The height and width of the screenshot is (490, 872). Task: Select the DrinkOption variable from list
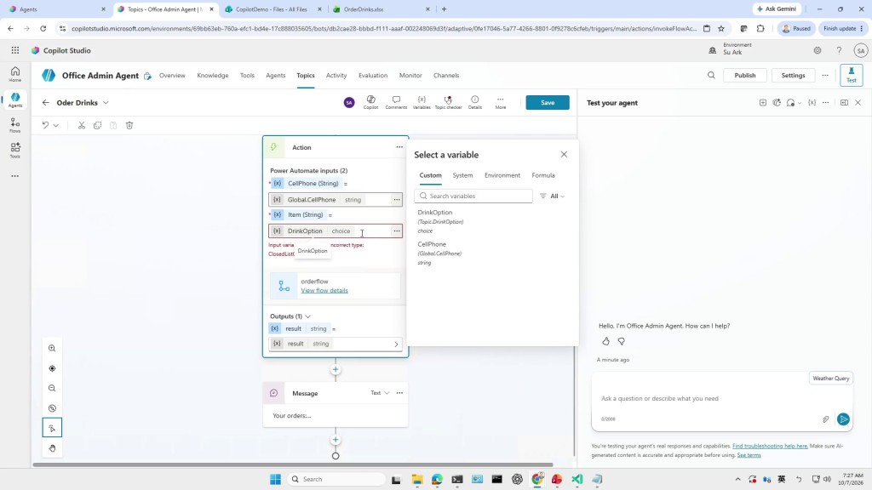click(441, 221)
